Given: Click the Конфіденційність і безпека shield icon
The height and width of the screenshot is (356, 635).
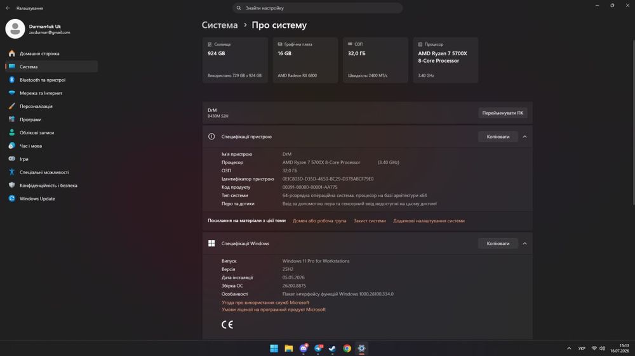Looking at the screenshot, I should click(x=11, y=186).
